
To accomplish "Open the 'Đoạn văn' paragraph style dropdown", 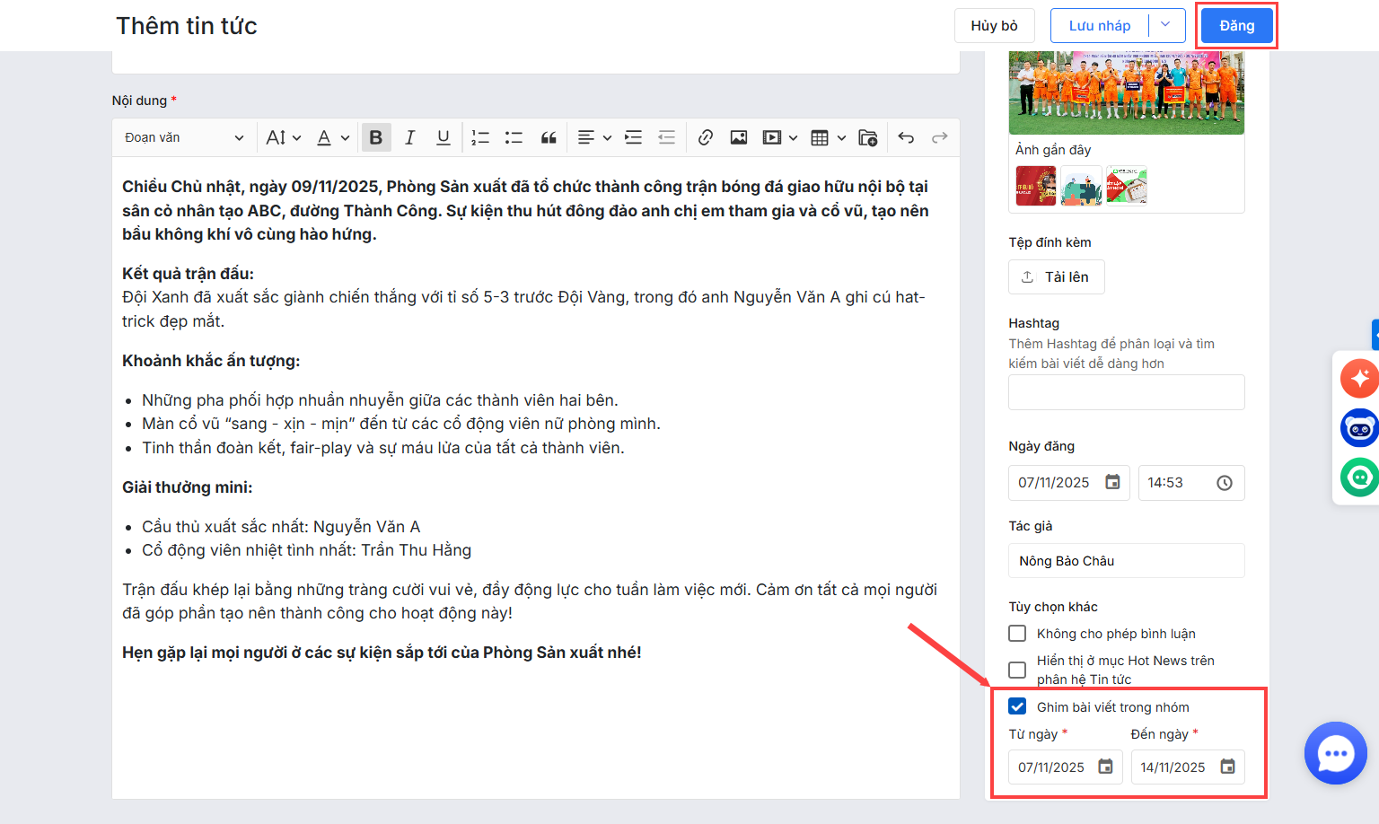I will (x=184, y=137).
